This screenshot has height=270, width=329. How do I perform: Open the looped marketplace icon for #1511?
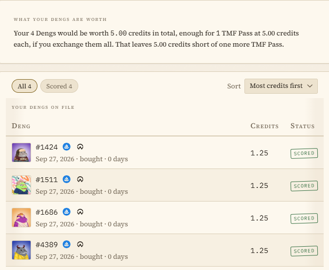(x=80, y=179)
